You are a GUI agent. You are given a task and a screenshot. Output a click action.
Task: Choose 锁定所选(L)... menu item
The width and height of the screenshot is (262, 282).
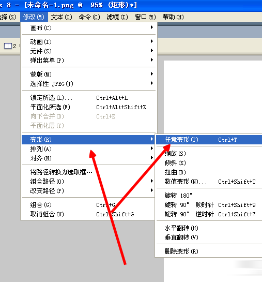pos(89,98)
